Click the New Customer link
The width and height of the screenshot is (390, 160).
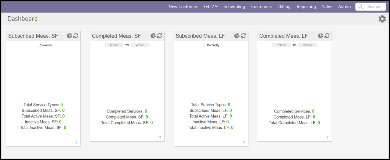tap(183, 6)
